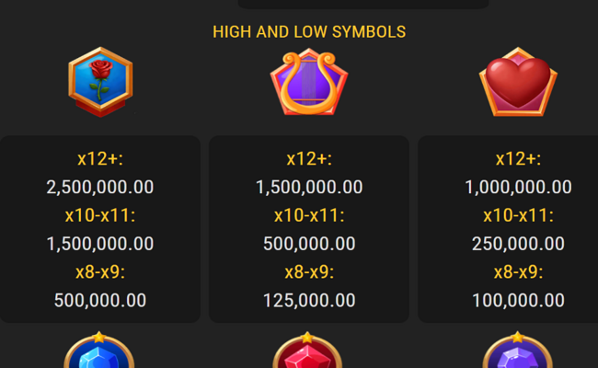Click the rose paytable's x8-x9 label
The height and width of the screenshot is (368, 598).
(x=100, y=272)
